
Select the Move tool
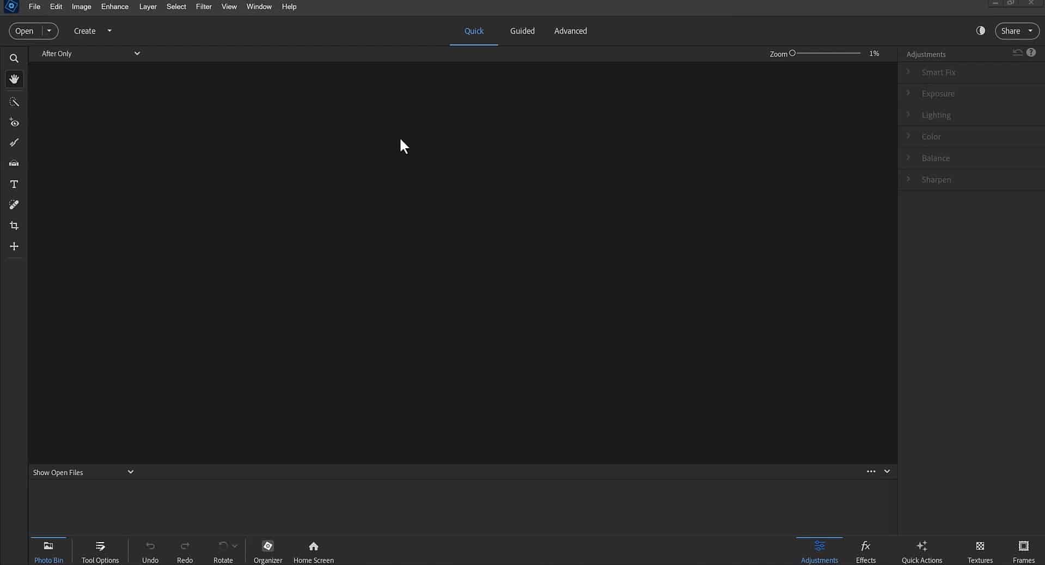[14, 246]
